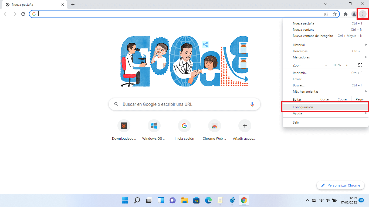Choose Enviar... in the menu
369x207 pixels.
tap(326, 79)
